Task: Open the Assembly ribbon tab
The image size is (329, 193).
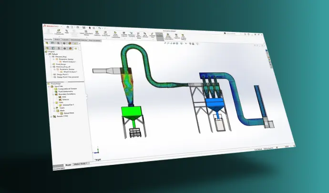Action: click(48, 39)
